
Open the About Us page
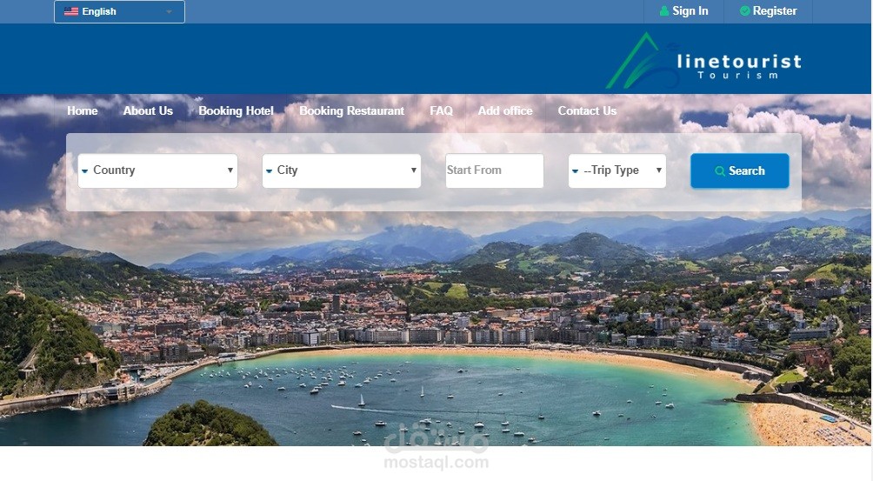pos(148,110)
